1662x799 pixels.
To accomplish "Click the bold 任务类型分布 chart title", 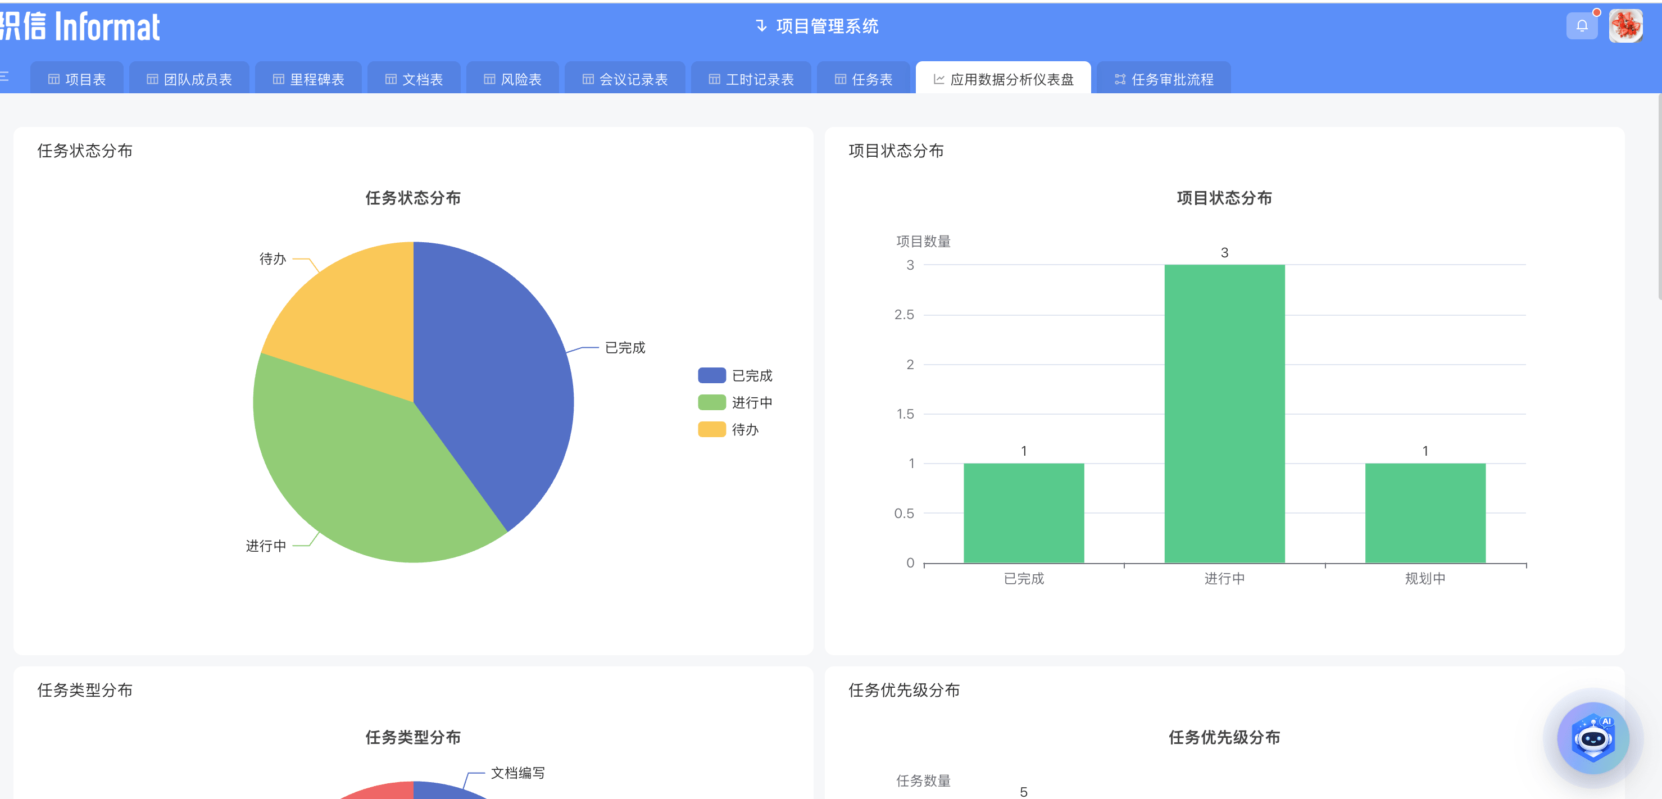I will [x=413, y=737].
